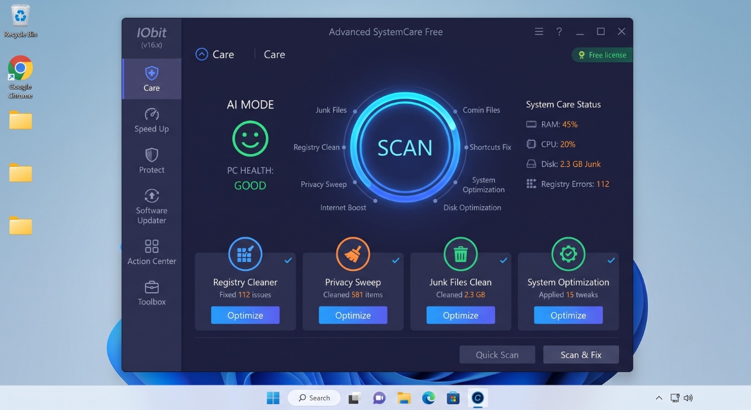Open the Care section in sidebar
The height and width of the screenshot is (410, 751).
[x=151, y=79]
